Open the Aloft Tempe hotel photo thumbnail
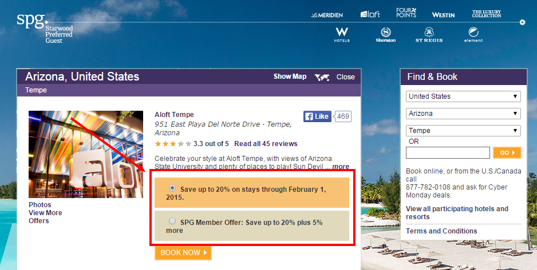The width and height of the screenshot is (537, 270). [86, 154]
